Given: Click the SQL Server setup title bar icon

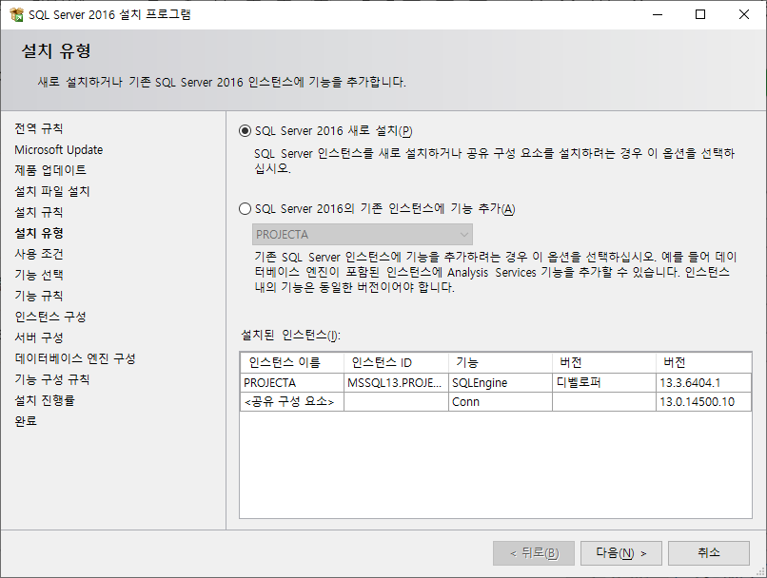Looking at the screenshot, I should 16,14.
